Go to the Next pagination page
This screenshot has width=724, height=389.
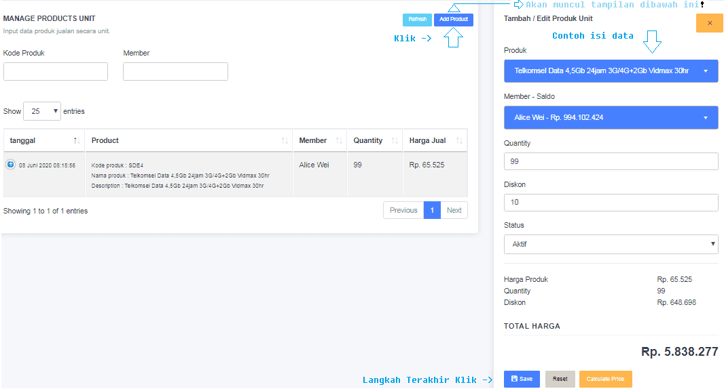point(454,210)
